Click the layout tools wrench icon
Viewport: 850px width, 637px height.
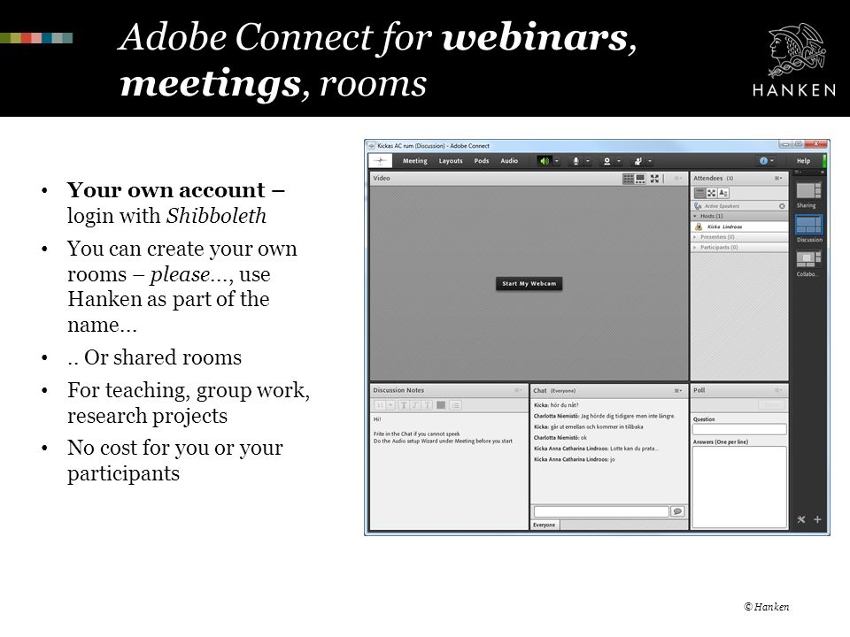pos(801,519)
